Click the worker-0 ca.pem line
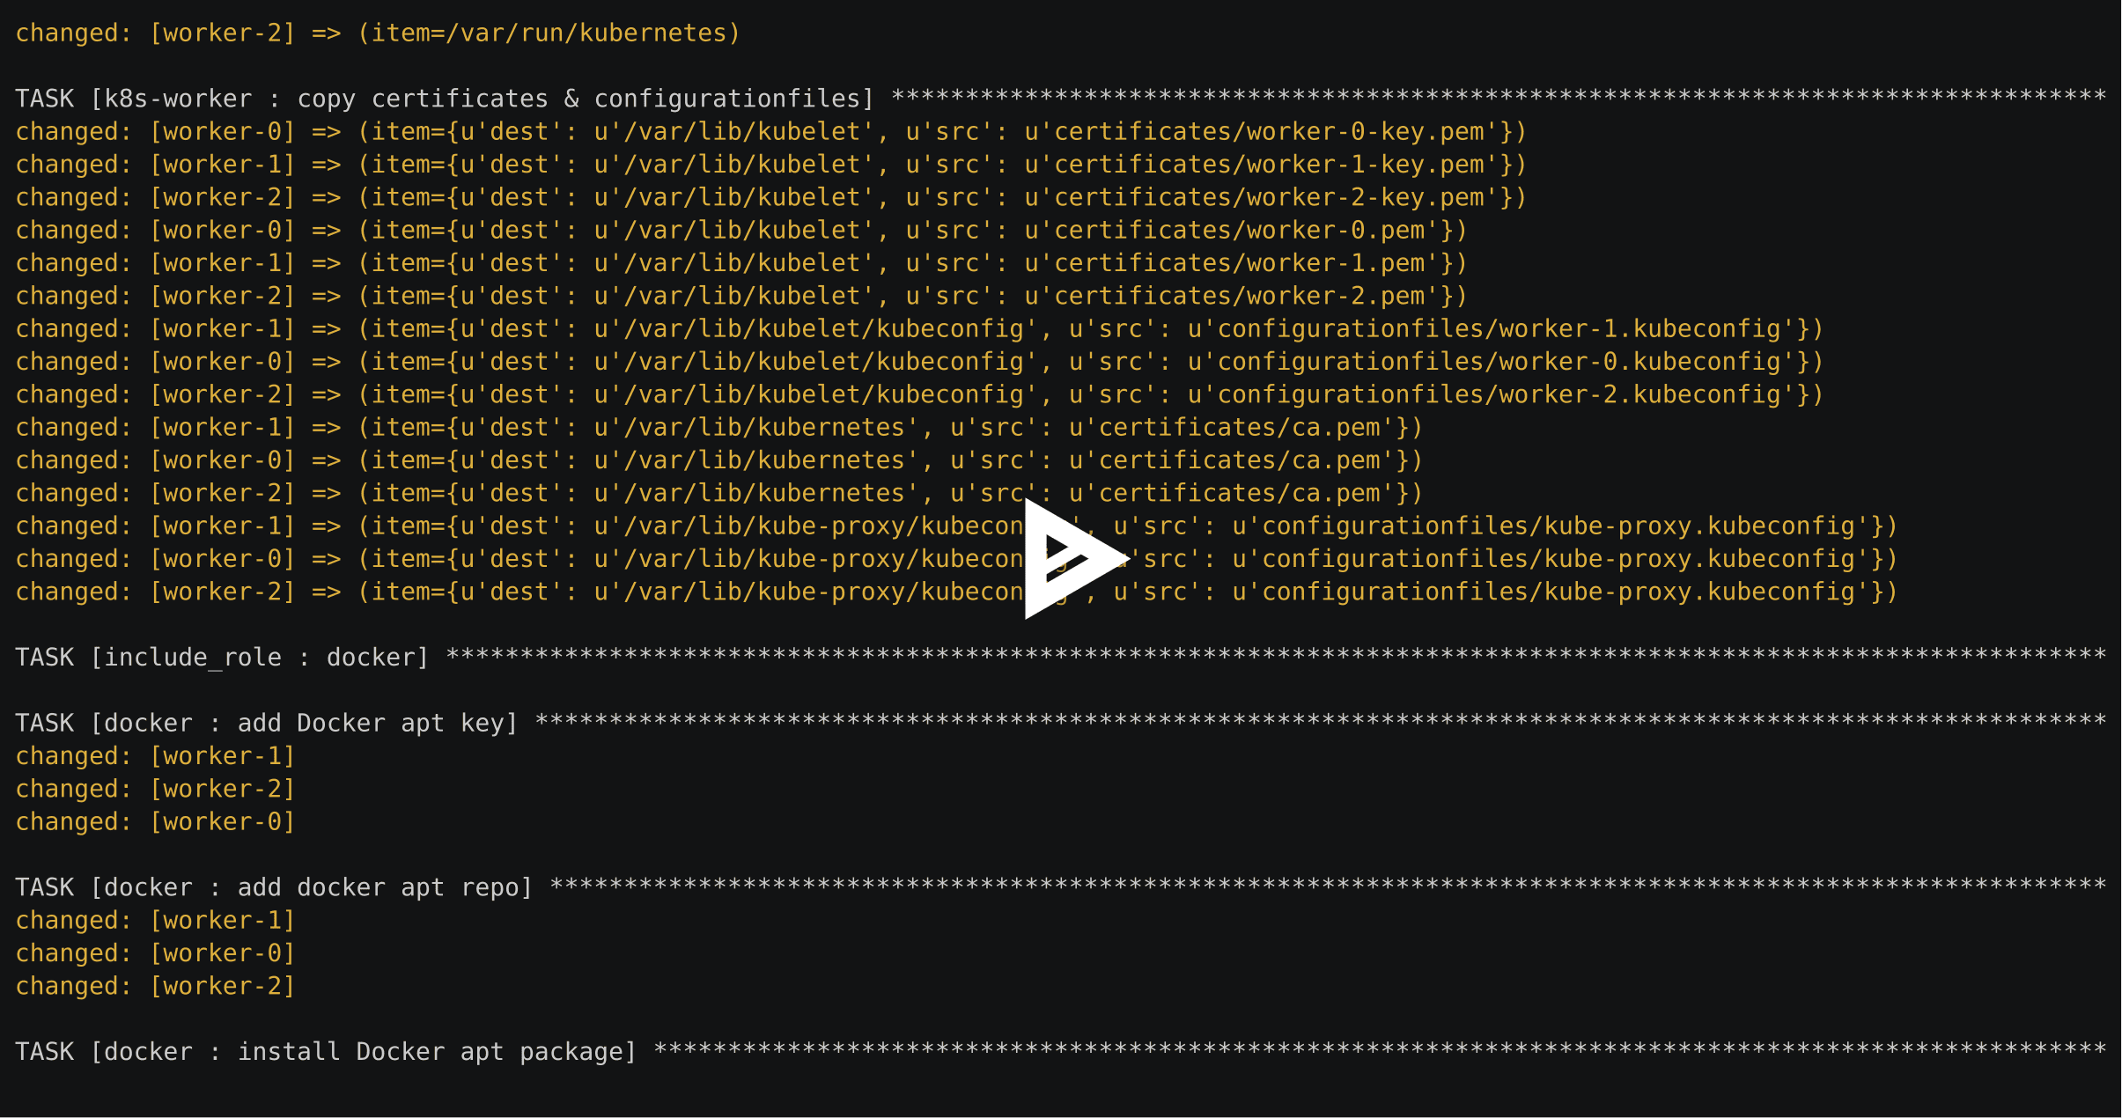 coord(719,460)
